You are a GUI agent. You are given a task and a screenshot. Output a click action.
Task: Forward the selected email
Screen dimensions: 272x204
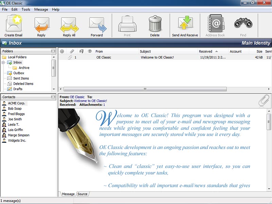click(x=98, y=24)
